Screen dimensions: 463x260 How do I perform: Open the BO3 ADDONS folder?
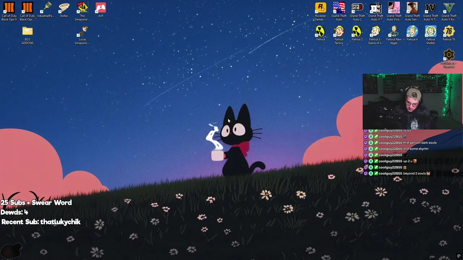27,35
